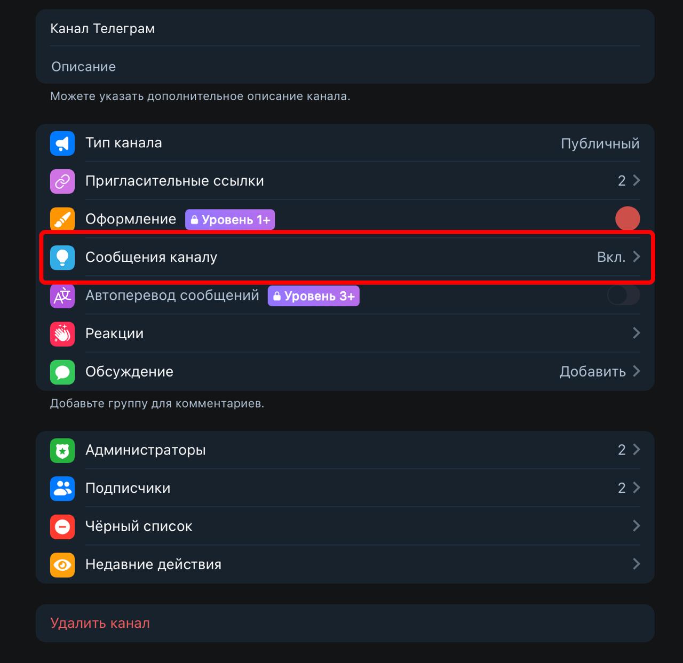This screenshot has width=683, height=663.
Task: Click the red clapping hands reactions icon
Action: 62,334
